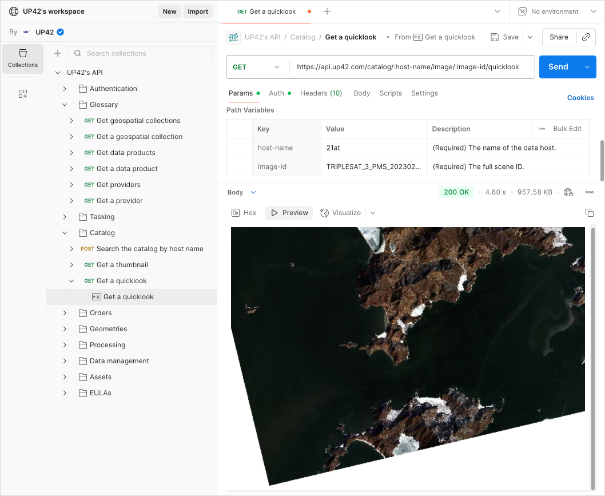Click the blue Send button
Screen dimensions: 605x496
558,67
